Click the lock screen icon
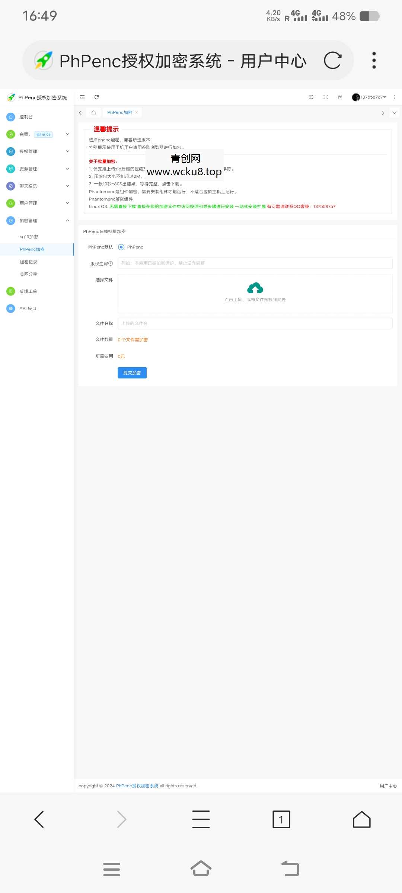402x893 pixels. (x=340, y=97)
